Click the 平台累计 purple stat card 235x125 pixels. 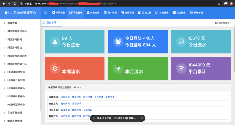[201, 68]
